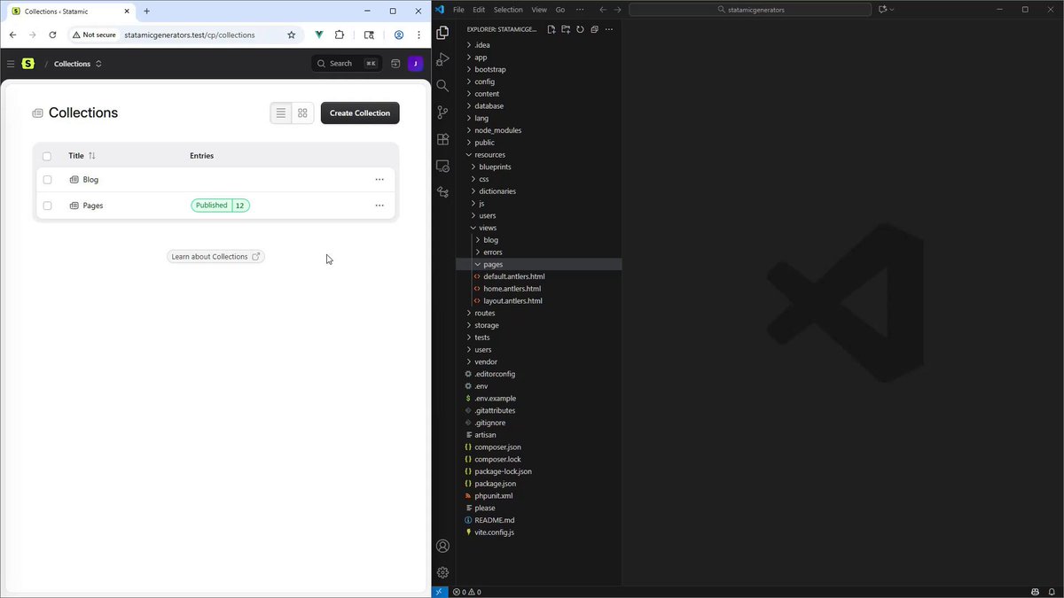Click the browser address bar URL

(190, 35)
